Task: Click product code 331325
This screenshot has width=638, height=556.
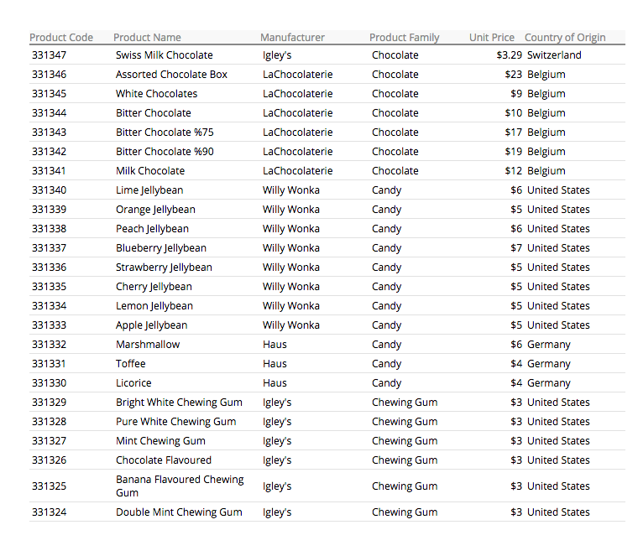Action: [50, 486]
